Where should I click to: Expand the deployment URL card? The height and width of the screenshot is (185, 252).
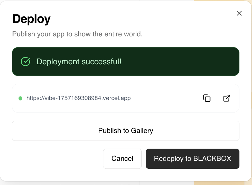tap(126, 98)
